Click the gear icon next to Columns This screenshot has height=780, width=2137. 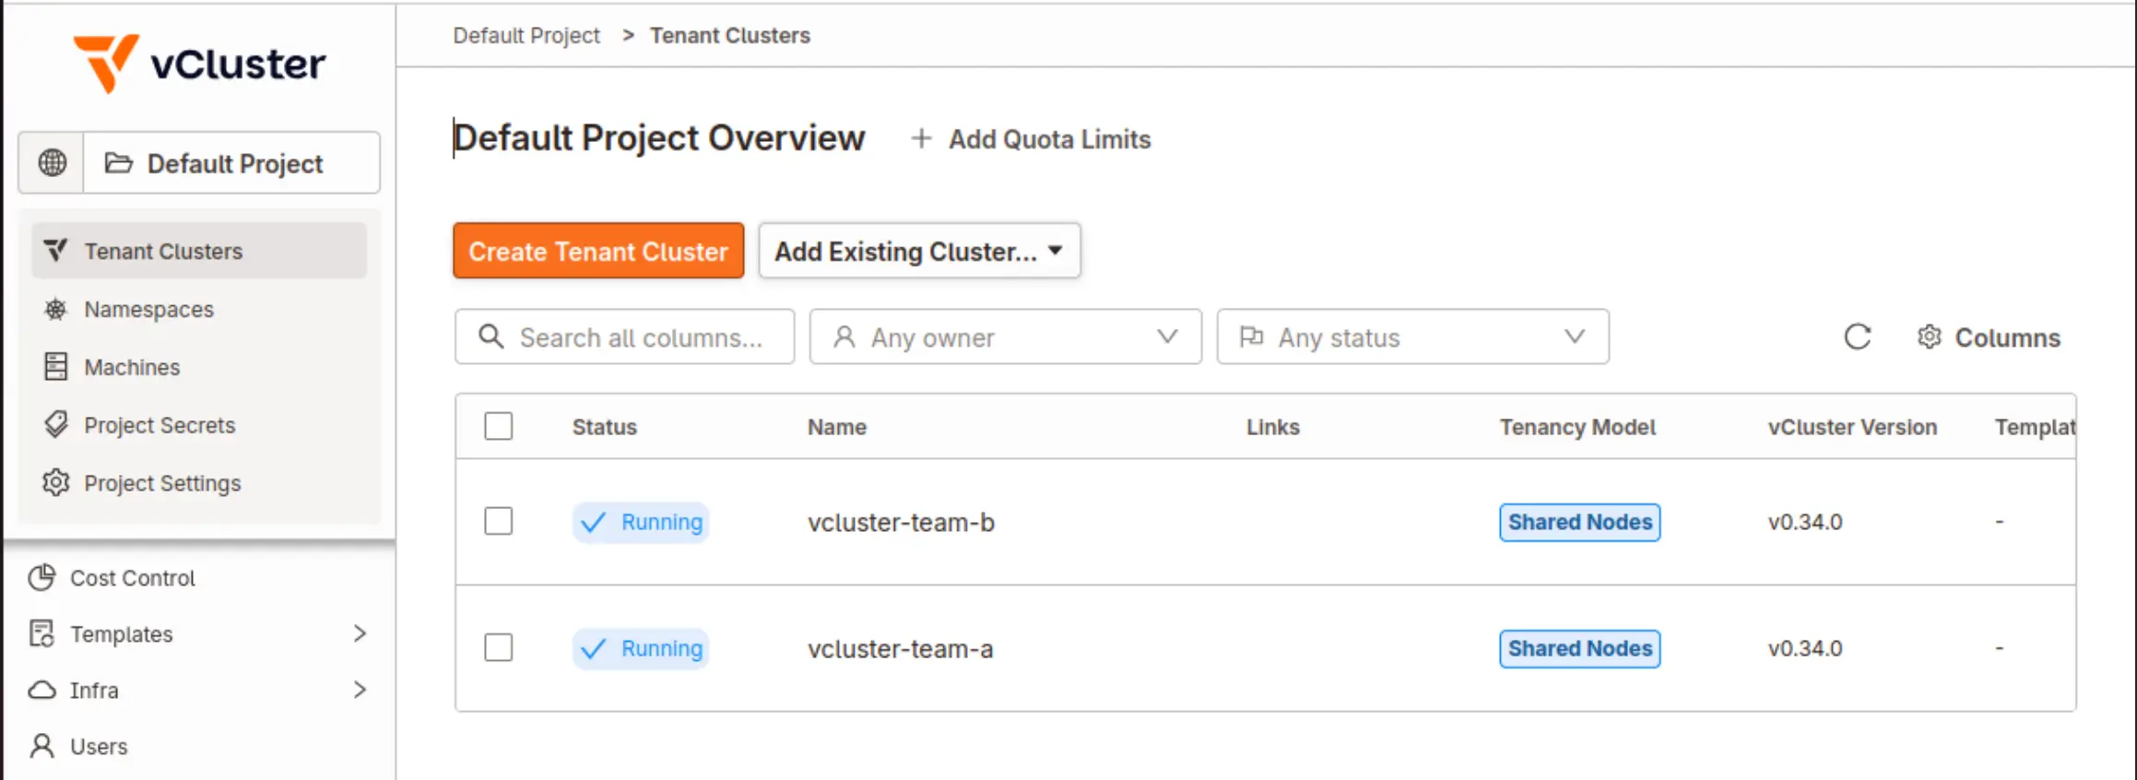coord(1929,337)
